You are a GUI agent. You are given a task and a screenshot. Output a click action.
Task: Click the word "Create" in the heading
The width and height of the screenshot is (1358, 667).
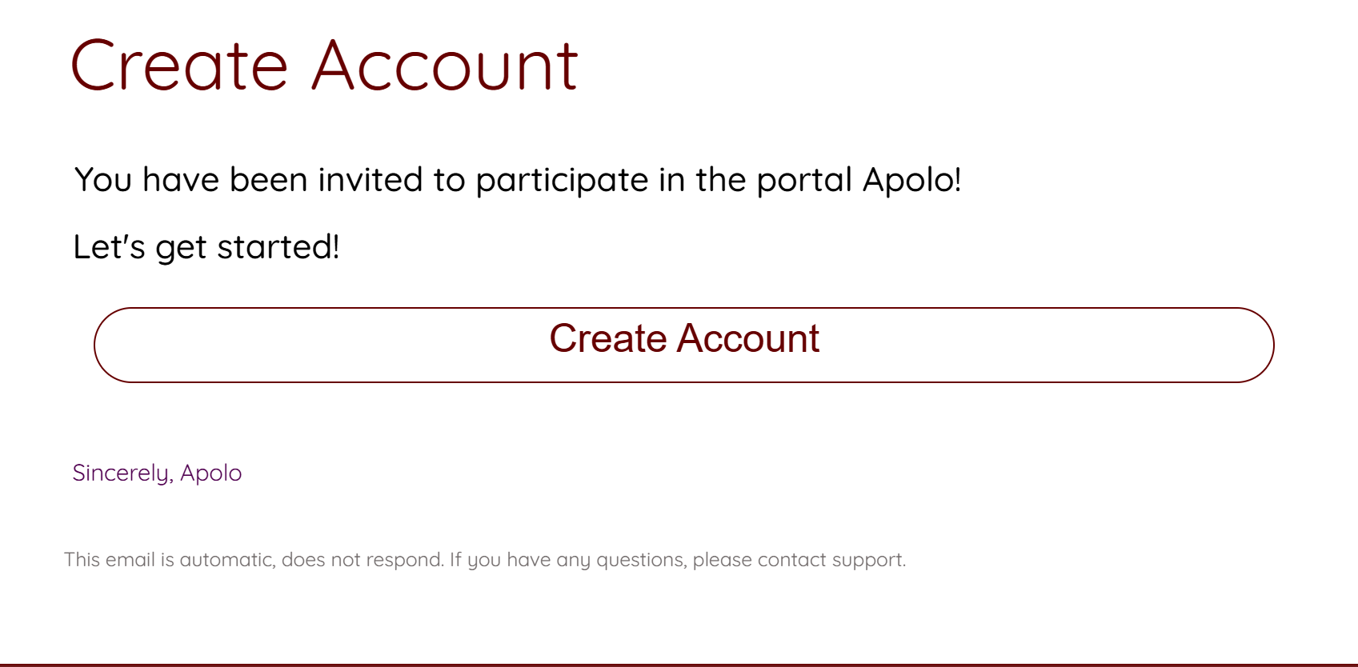179,66
